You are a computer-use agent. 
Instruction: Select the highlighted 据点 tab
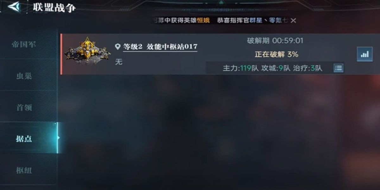click(24, 139)
